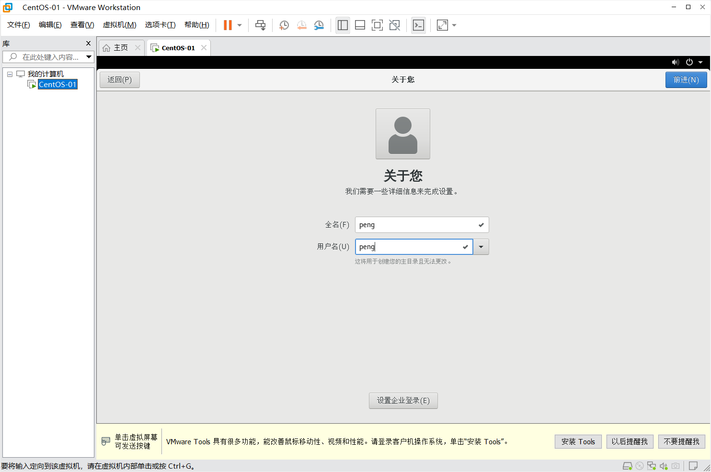Collapse the 我的计算机 tree node
Screen dimensions: 711x472
[x=10, y=73]
